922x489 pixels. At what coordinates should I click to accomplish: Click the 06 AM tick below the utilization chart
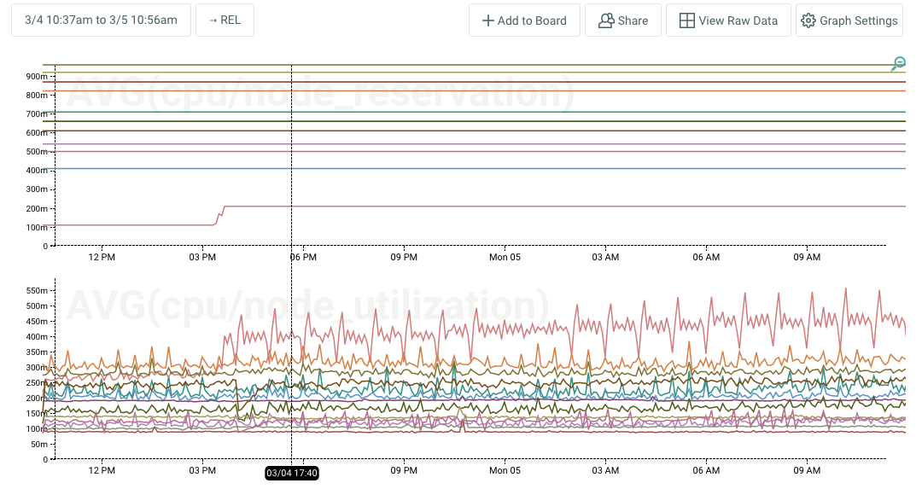(x=706, y=470)
